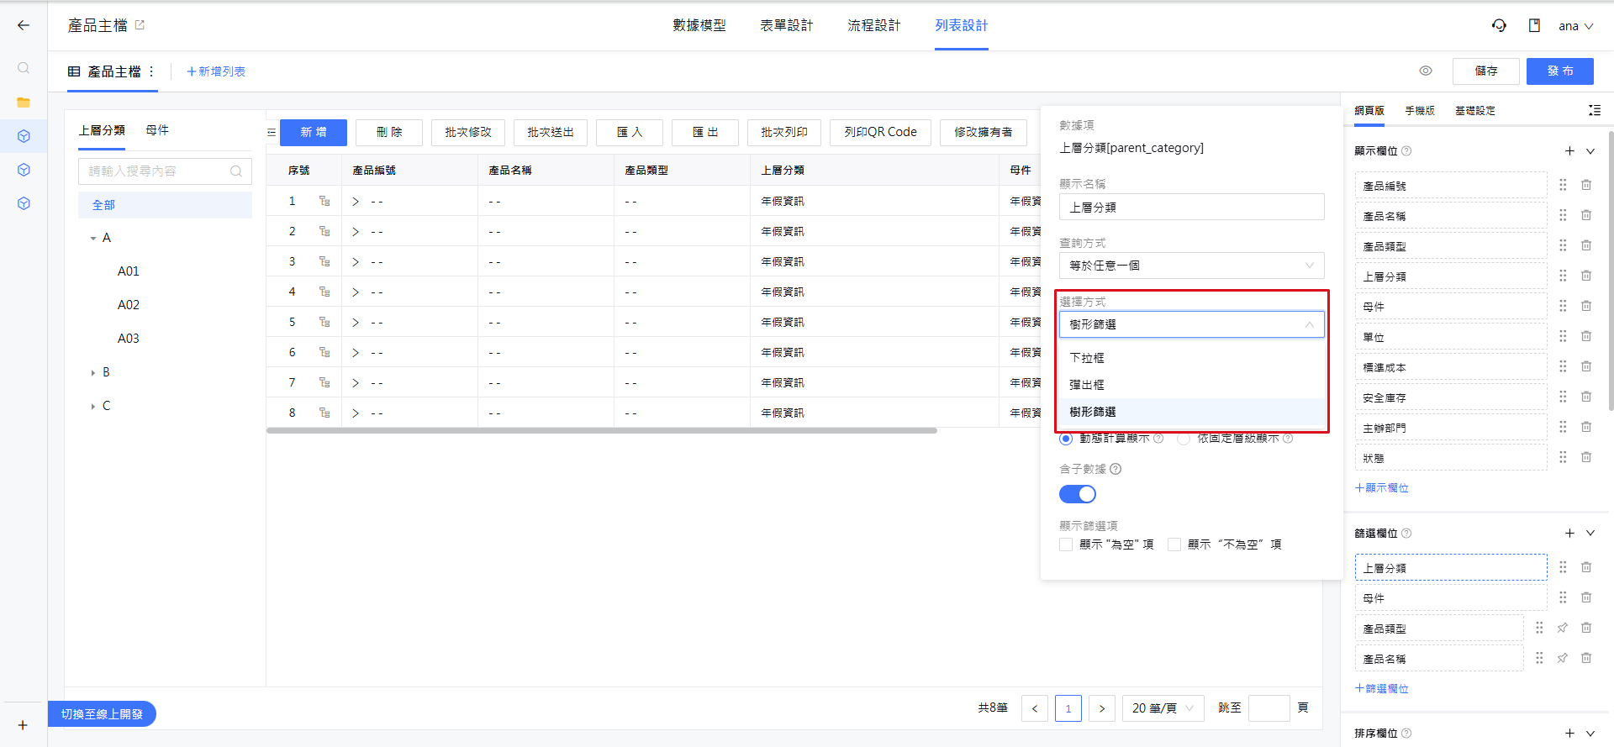Switch to 母件 tree tab
1614x747 pixels.
157,130
